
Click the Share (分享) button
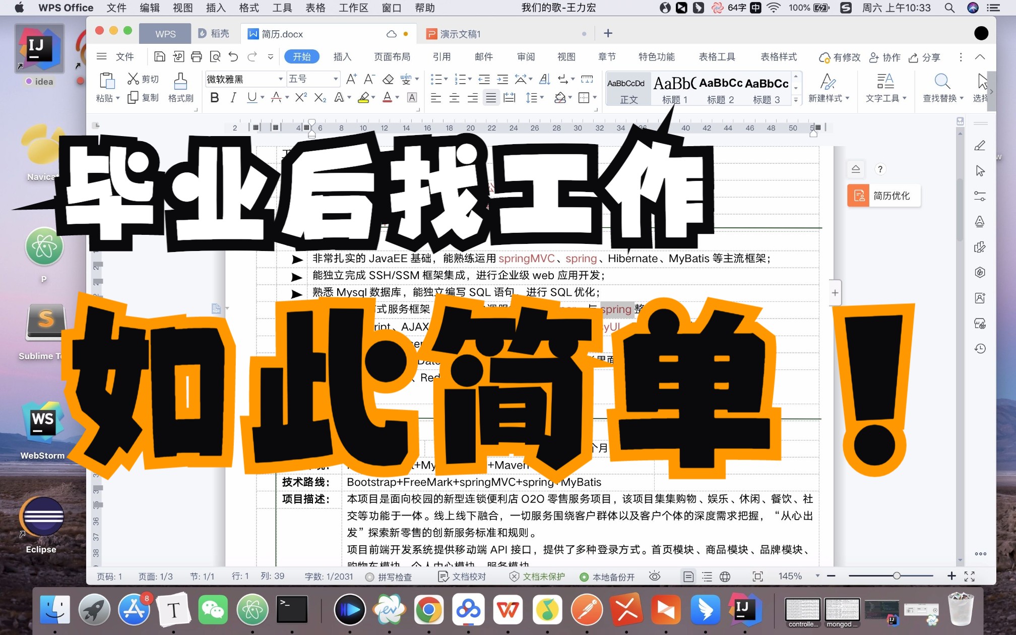[924, 57]
